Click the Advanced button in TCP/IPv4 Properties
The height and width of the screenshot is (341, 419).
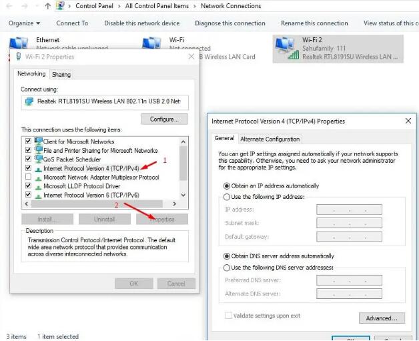tap(382, 318)
